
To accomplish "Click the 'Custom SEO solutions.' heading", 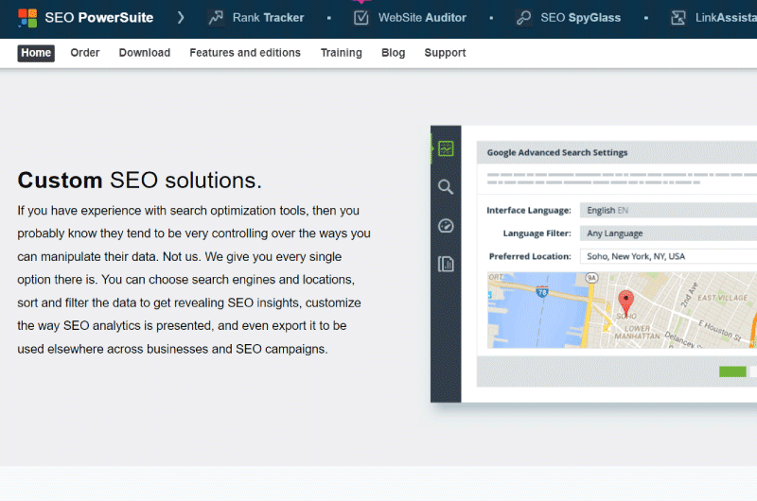I will point(139,181).
